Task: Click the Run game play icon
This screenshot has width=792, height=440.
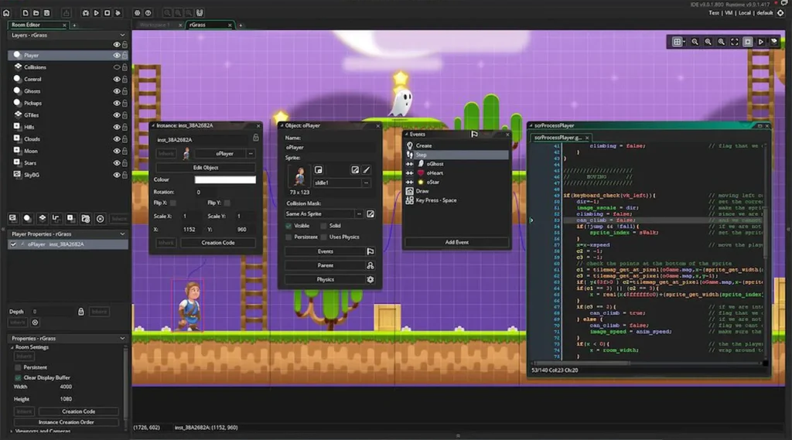Action: point(96,13)
